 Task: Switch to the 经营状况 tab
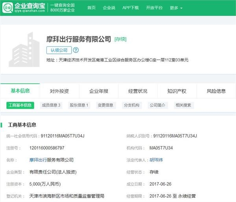click(138, 91)
